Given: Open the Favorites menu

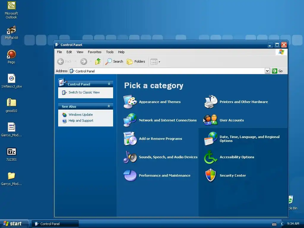Looking at the screenshot, I should coord(95,52).
